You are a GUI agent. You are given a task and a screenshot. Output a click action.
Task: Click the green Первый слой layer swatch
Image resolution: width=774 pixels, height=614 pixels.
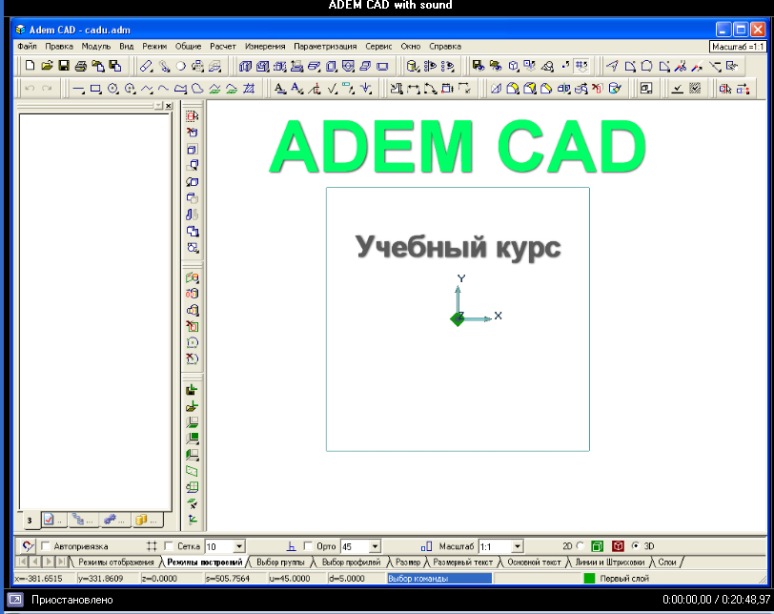(589, 579)
